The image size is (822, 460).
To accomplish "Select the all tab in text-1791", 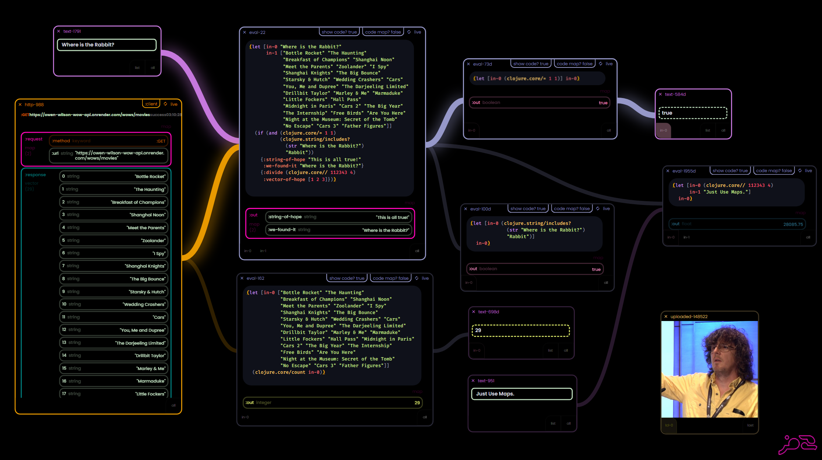I will pyautogui.click(x=153, y=68).
